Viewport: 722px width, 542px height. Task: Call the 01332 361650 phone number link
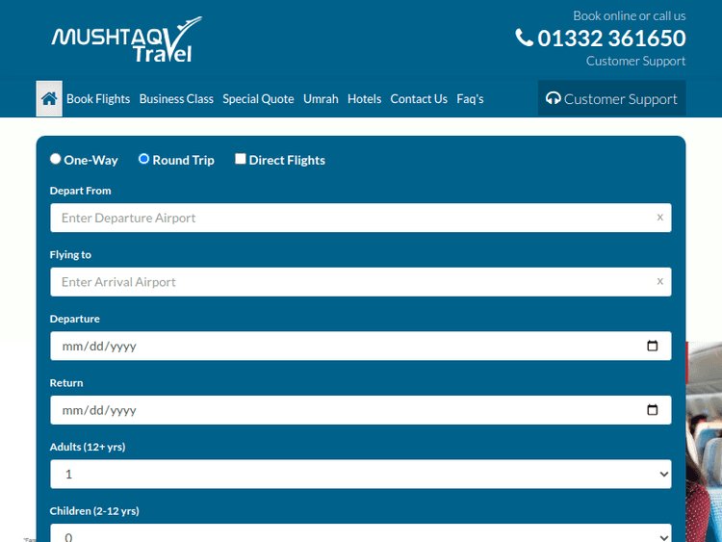click(611, 39)
